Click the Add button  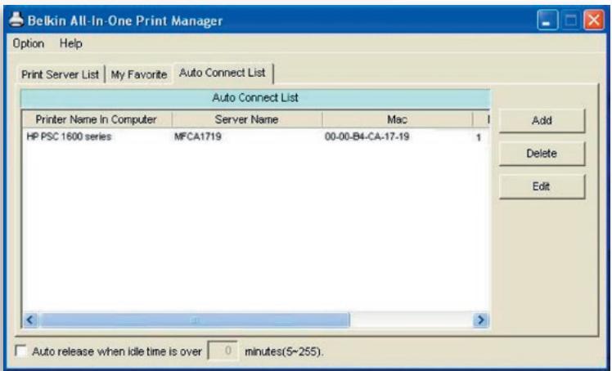(542, 120)
